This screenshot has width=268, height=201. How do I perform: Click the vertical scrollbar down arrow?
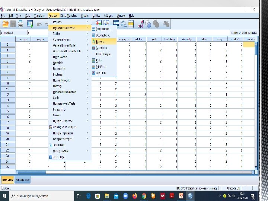(256, 168)
